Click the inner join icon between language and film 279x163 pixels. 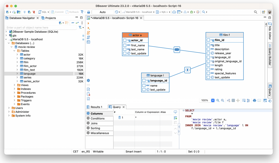[187, 70]
